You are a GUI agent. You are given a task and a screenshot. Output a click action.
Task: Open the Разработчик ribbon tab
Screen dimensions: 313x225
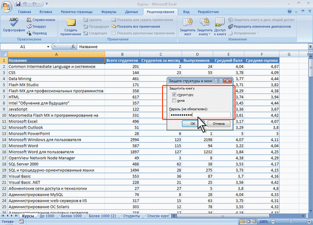pyautogui.click(x=208, y=12)
